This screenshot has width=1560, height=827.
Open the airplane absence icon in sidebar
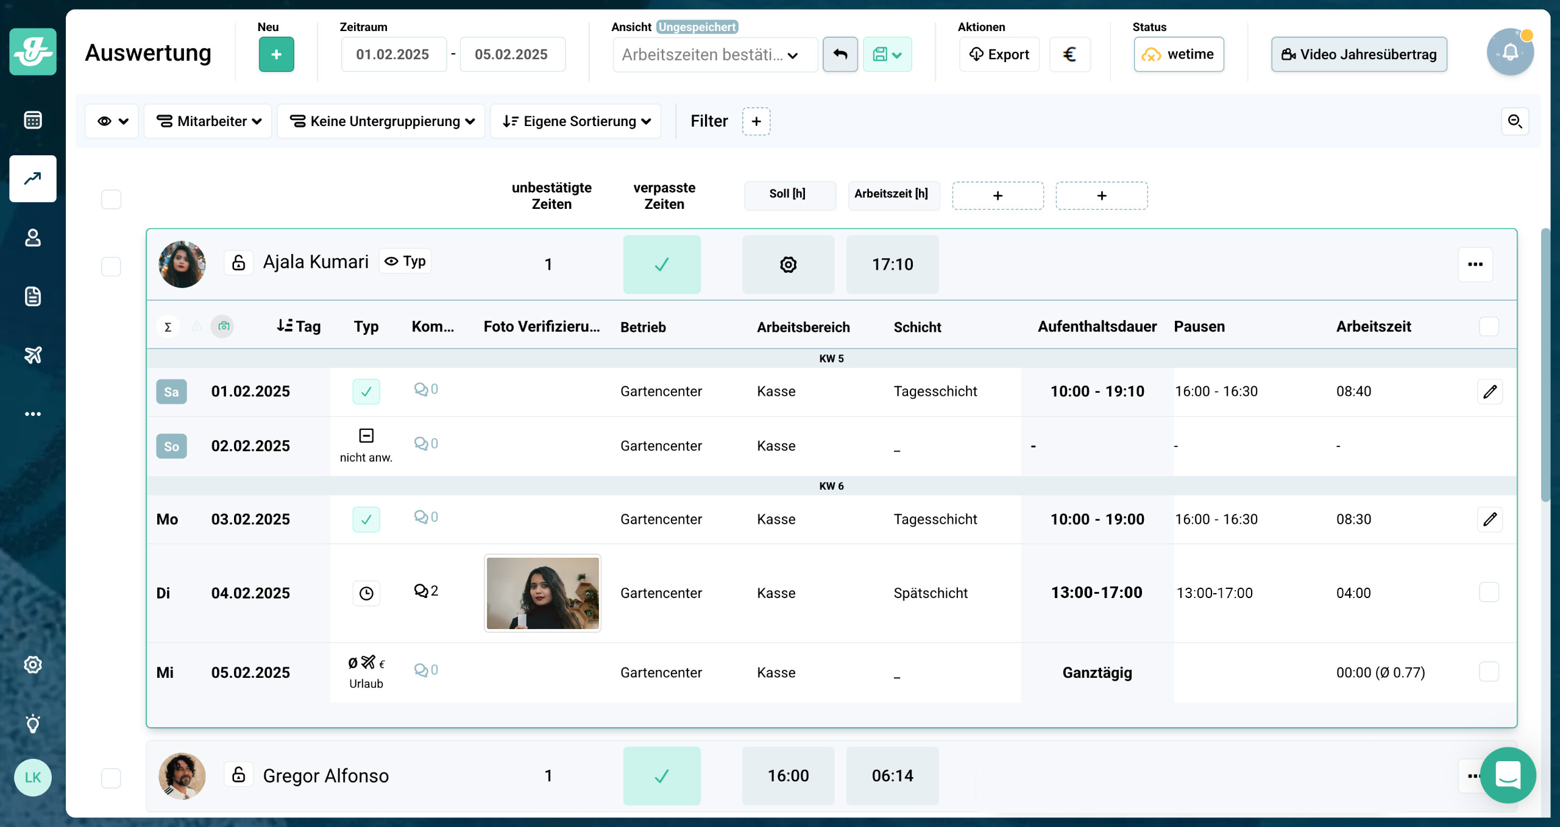[33, 354]
